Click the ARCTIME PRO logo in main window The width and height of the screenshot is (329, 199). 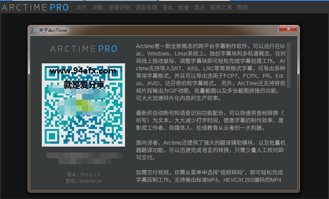35,7
